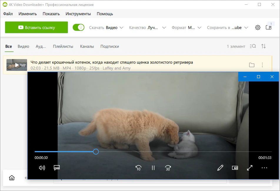Open the Формат format dropdown

[x=186, y=28]
